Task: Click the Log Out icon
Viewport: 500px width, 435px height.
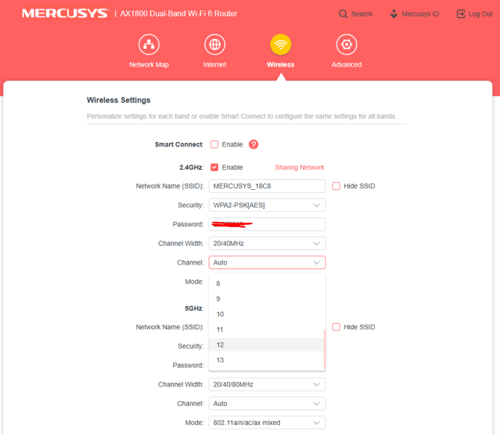Action: click(x=461, y=14)
